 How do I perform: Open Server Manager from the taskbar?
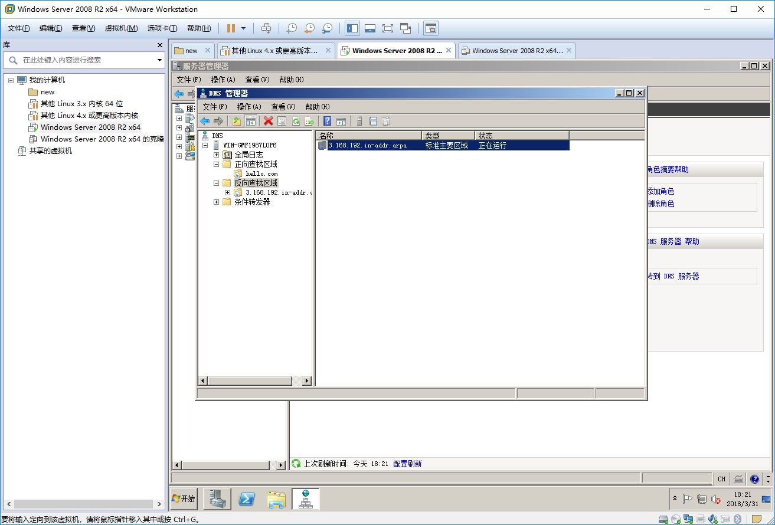217,498
